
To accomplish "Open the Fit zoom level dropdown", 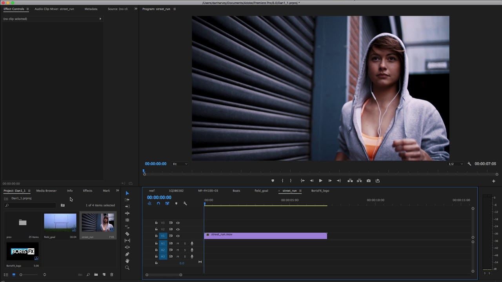I will coord(180,164).
